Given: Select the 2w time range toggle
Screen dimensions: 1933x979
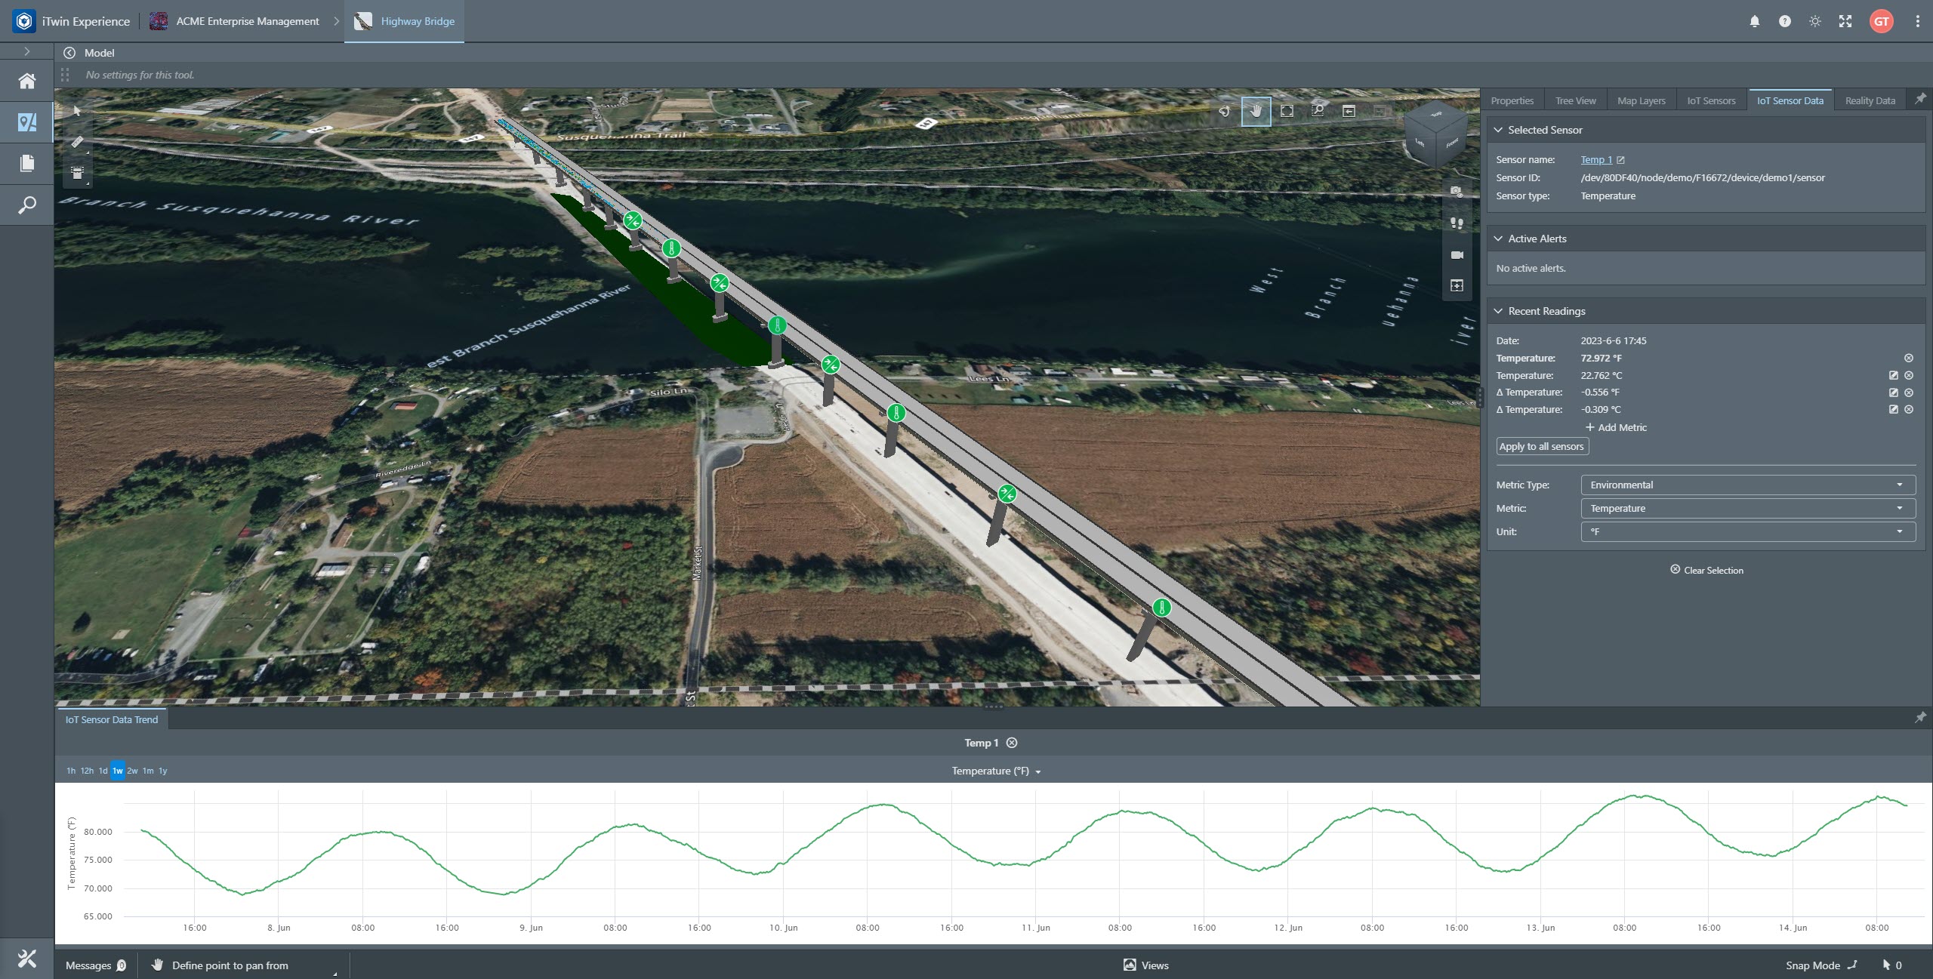Looking at the screenshot, I should pyautogui.click(x=132, y=771).
